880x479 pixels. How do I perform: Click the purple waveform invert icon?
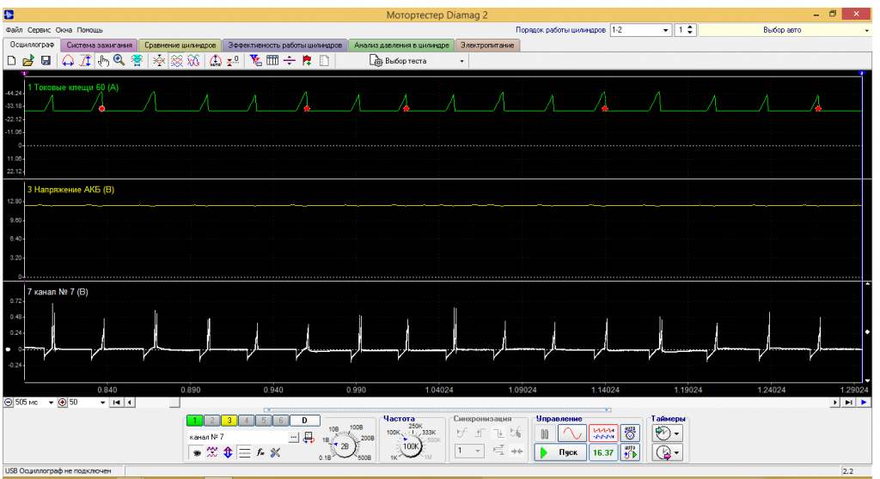tap(211, 452)
